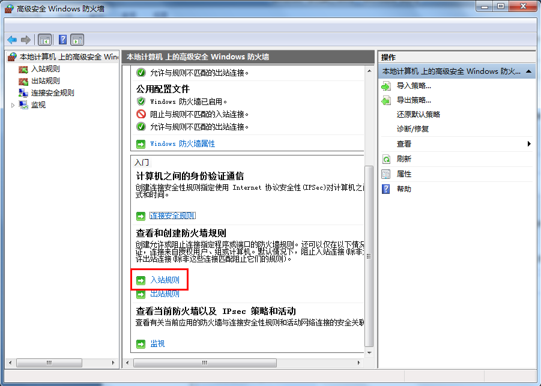Click the 计算机之间的身份验证通信 heading
The image size is (541, 386).
point(190,176)
